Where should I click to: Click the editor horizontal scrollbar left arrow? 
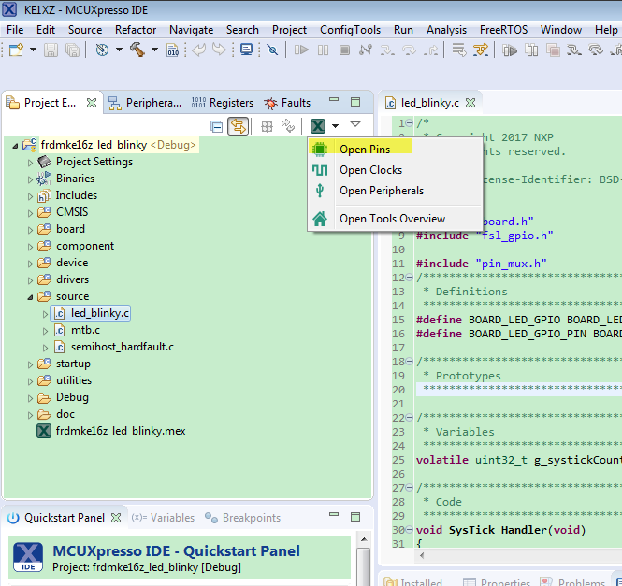422,555
